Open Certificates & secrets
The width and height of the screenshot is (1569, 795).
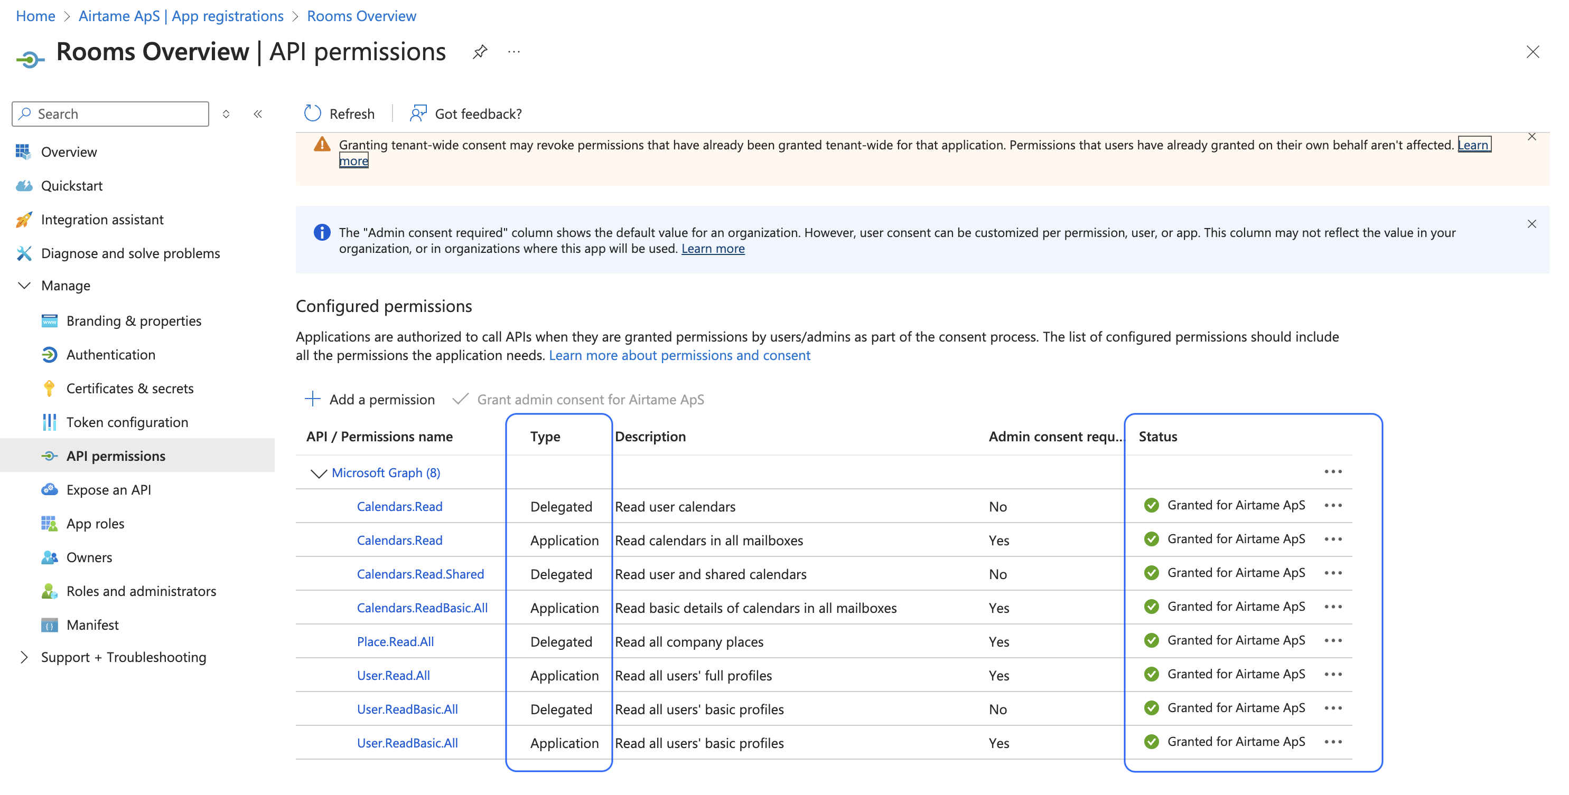click(x=130, y=389)
